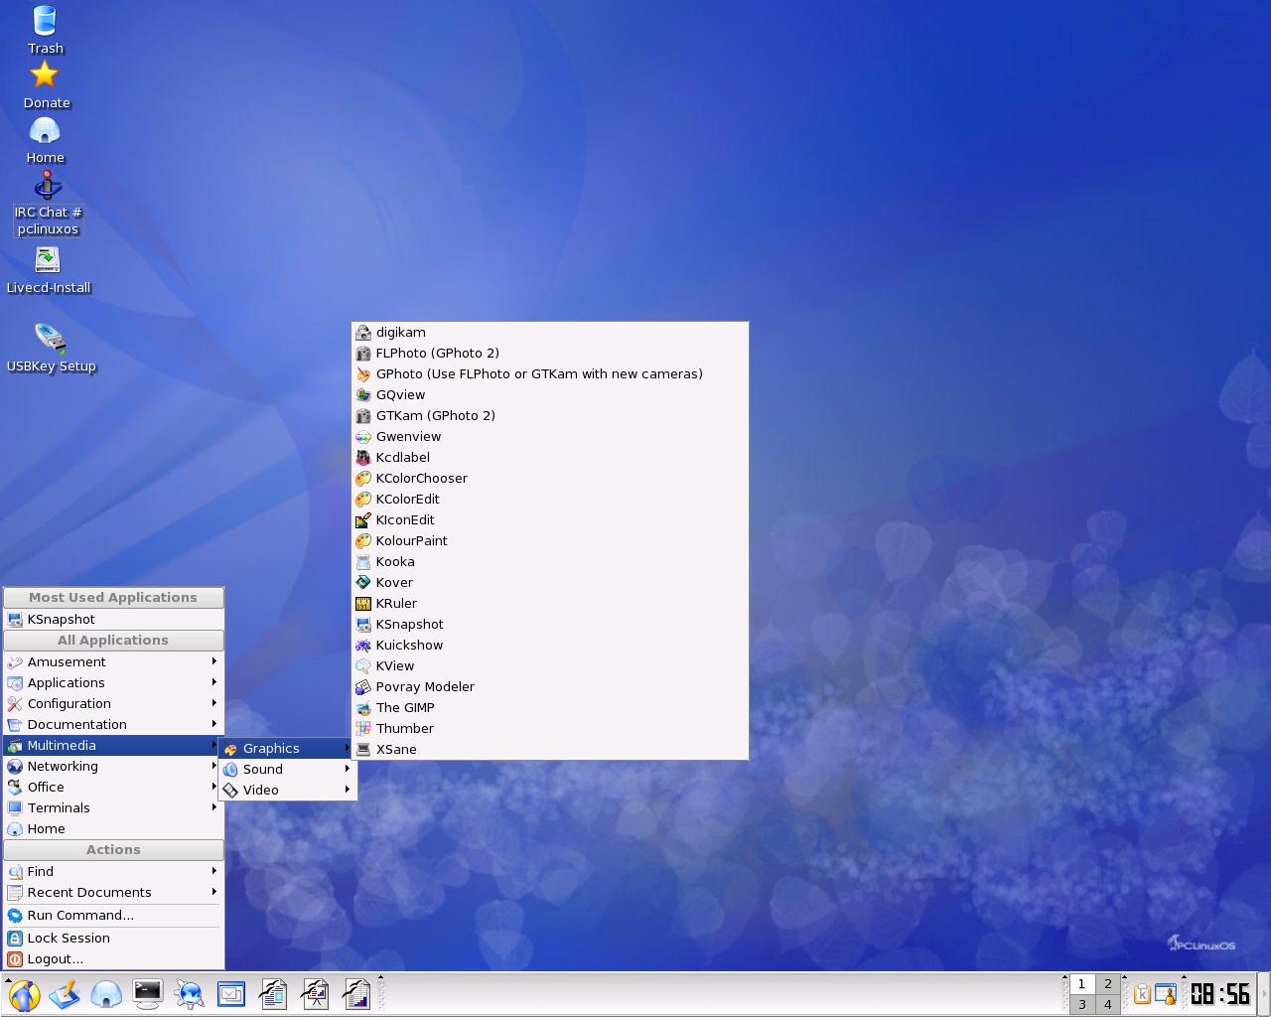Expand the Configuration submenu
The width and height of the screenshot is (1271, 1017).
pyautogui.click(x=113, y=704)
